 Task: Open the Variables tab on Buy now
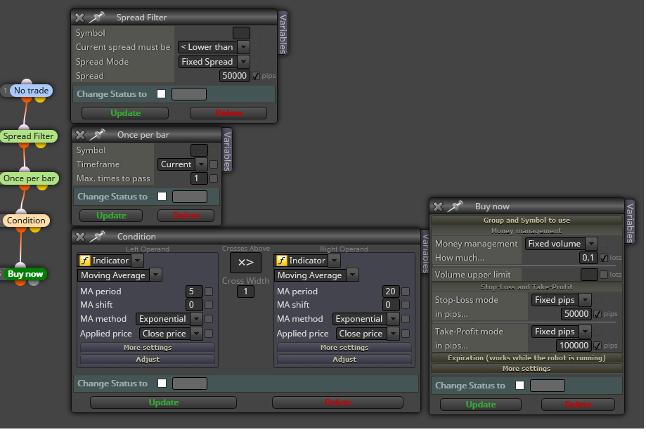click(630, 223)
